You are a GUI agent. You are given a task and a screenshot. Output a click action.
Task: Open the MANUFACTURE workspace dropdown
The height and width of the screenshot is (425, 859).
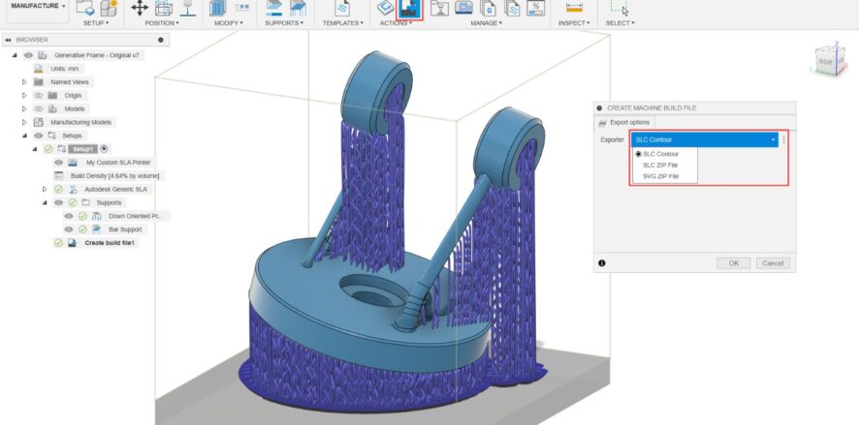[x=37, y=6]
